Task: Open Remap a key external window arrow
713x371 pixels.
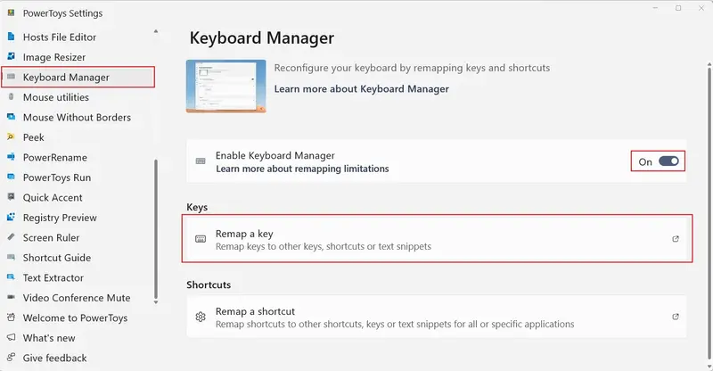Action: [675, 239]
